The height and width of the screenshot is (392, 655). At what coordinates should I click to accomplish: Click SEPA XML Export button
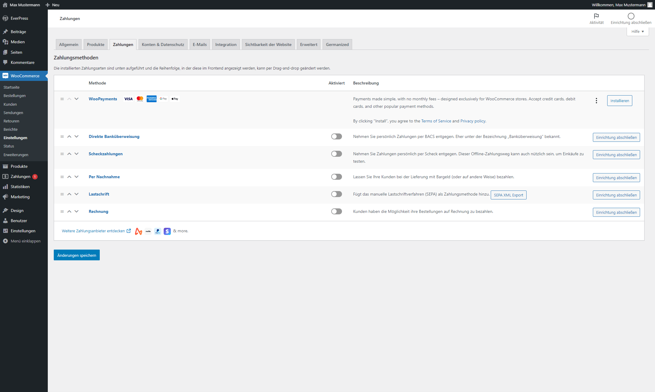pyautogui.click(x=508, y=195)
